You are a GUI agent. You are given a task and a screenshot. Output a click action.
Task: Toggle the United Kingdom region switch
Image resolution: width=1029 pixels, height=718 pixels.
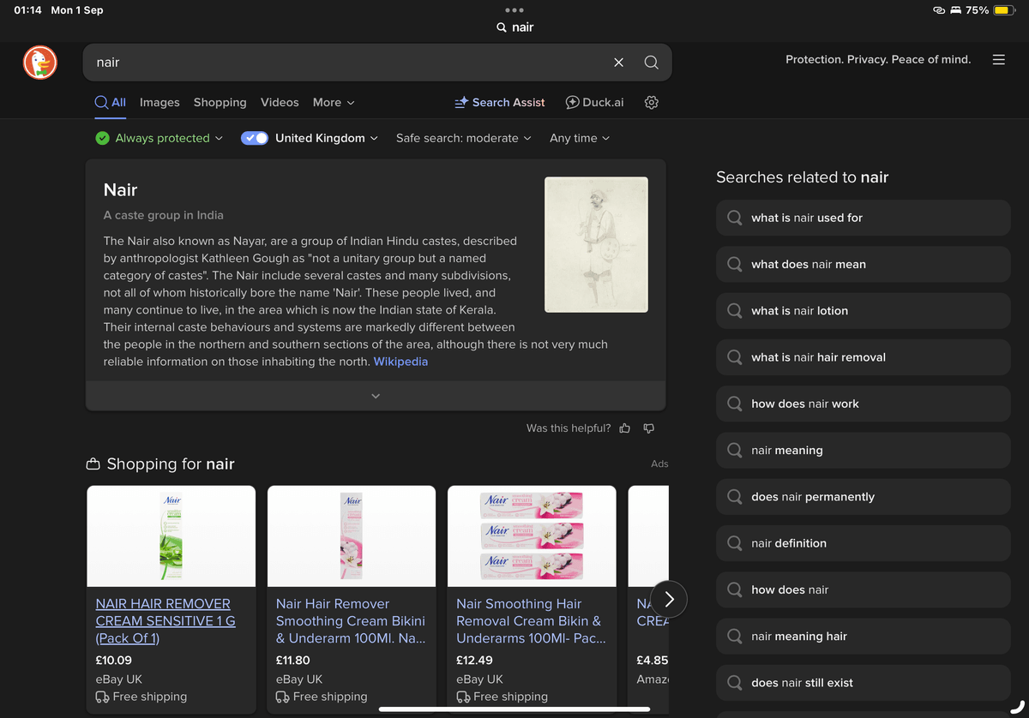pos(255,138)
